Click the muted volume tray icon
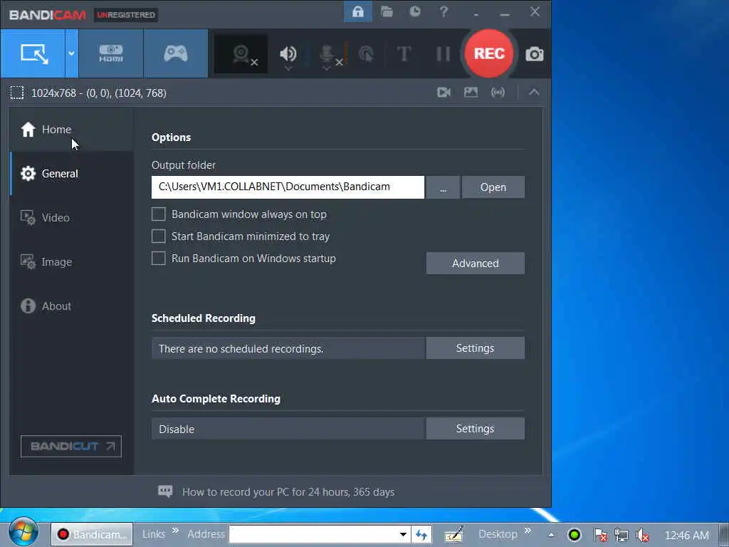 point(643,535)
